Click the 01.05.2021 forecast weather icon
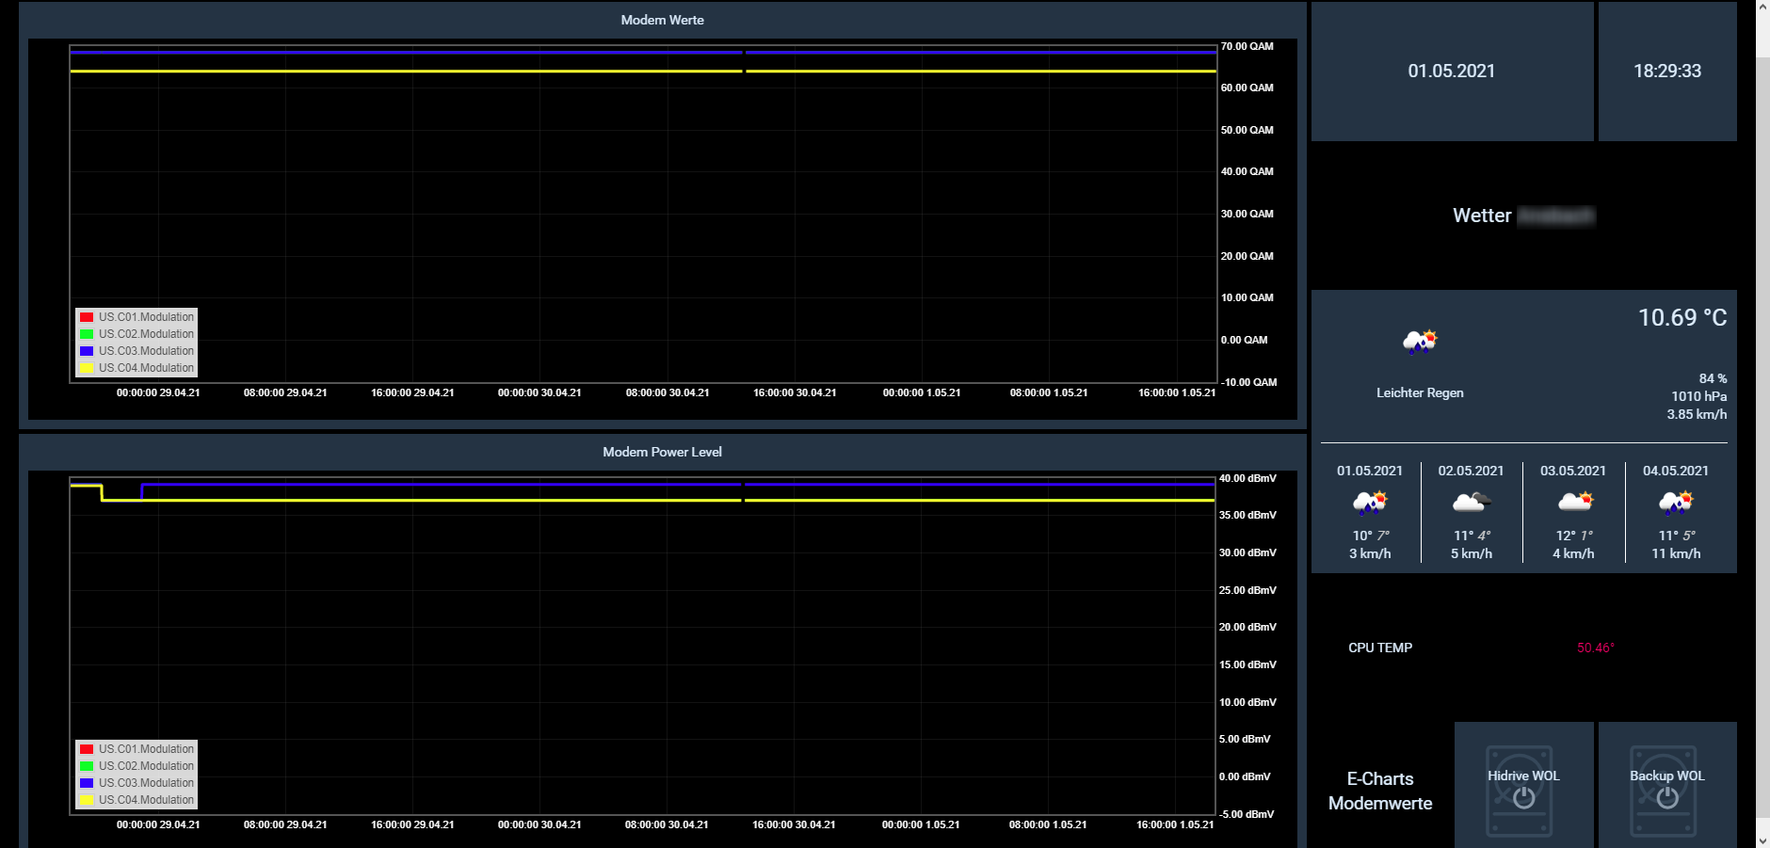Screen dimensions: 1770x848 pos(1370,503)
